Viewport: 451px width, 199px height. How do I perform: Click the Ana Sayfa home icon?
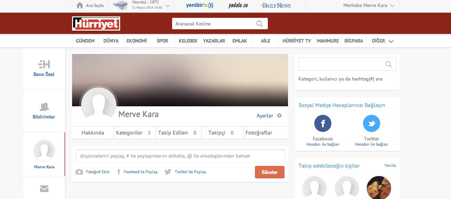coord(80,5)
